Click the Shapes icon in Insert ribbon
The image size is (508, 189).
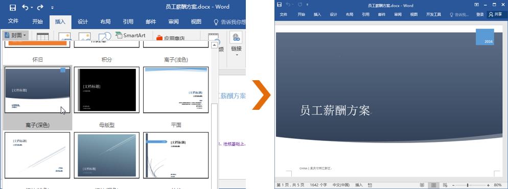105,36
